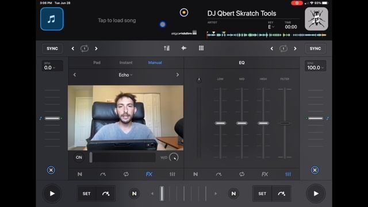Move the left deck tempo fader
This screenshot has height=207, width=368.
(x=52, y=118)
